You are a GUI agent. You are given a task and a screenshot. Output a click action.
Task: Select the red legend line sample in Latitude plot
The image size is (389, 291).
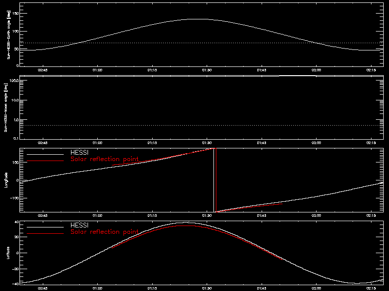coord(45,234)
